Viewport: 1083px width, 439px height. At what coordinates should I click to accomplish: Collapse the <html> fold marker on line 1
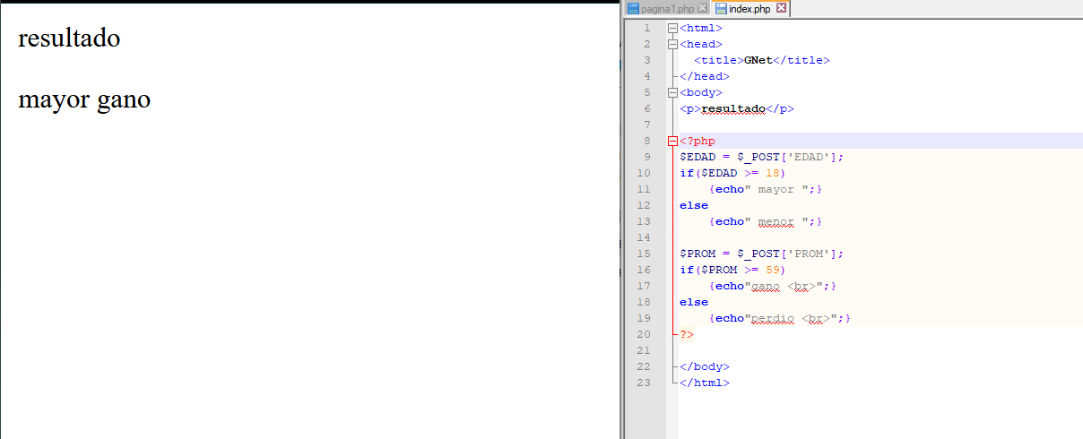(672, 29)
